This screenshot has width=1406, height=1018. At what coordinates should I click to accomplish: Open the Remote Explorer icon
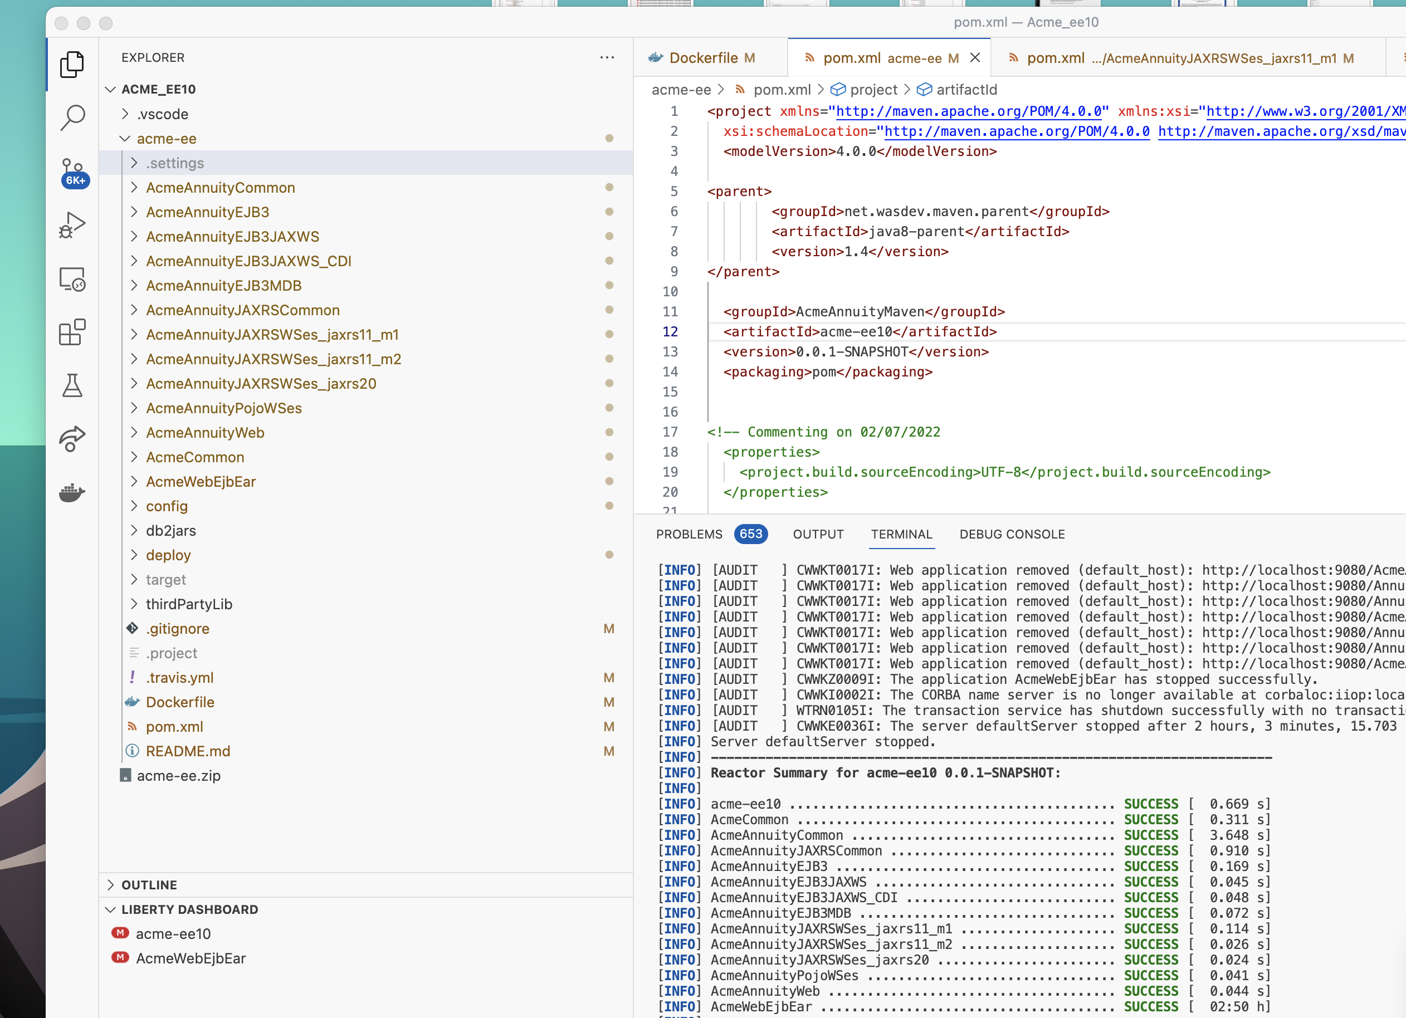[72, 280]
